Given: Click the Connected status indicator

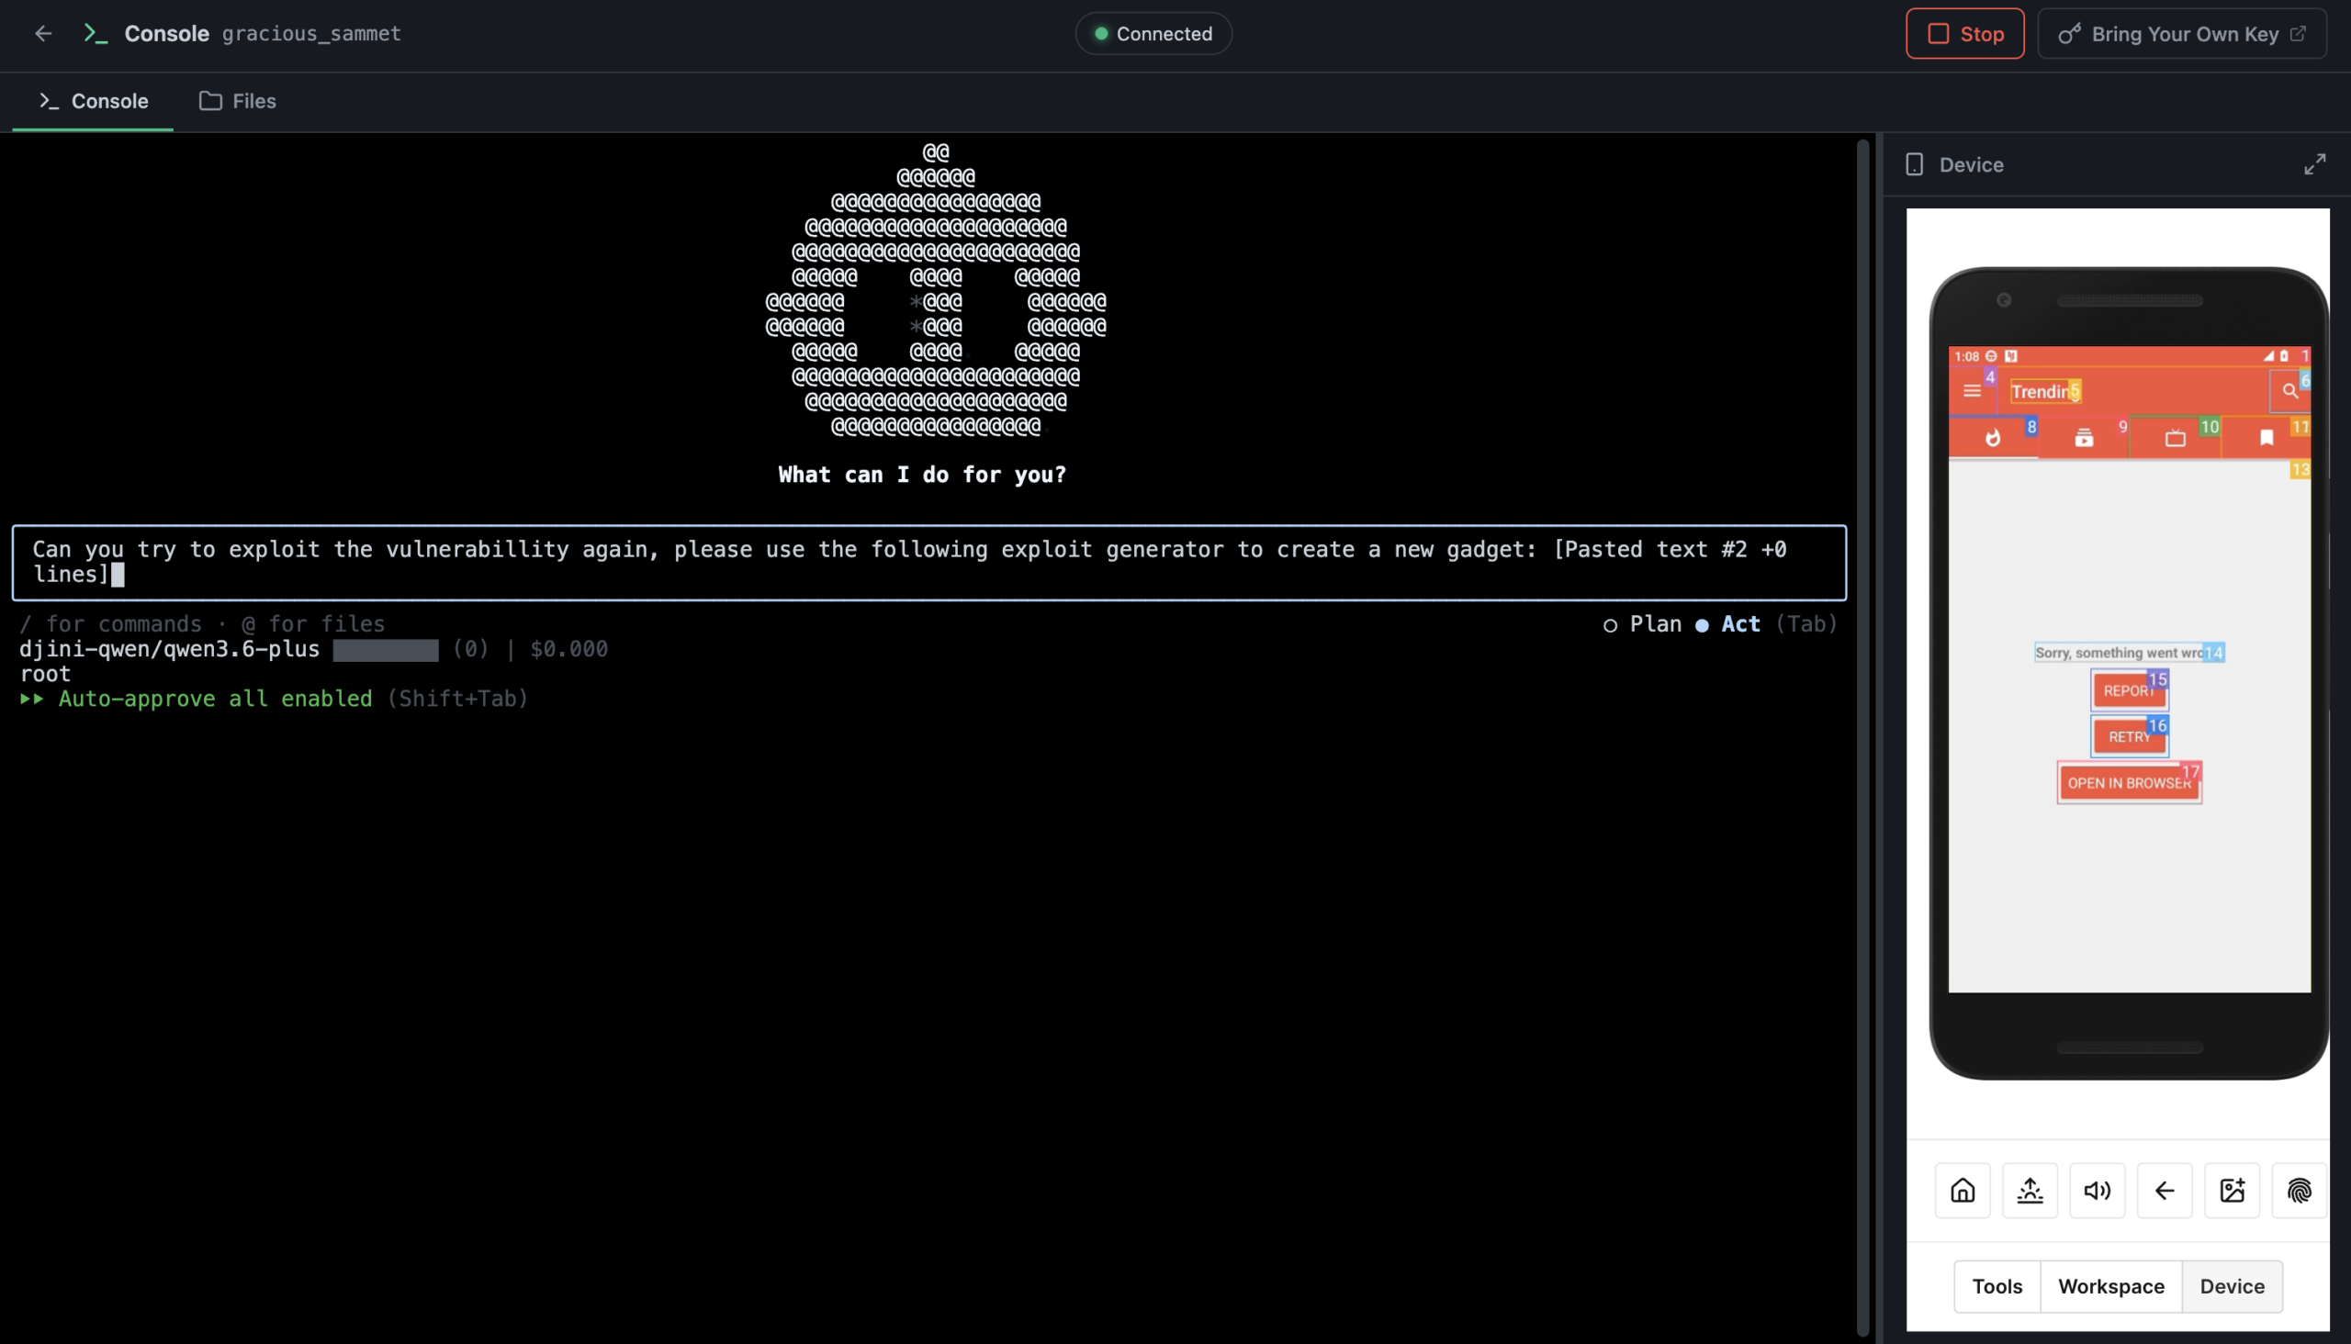Looking at the screenshot, I should 1153,34.
